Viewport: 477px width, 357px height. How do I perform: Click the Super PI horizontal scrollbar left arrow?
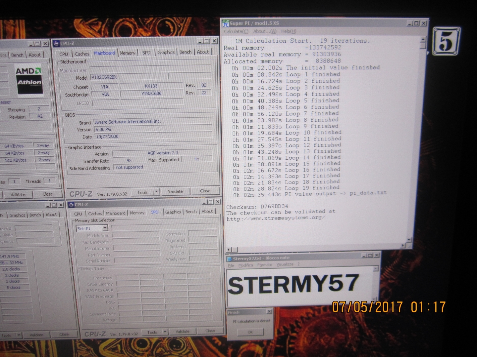pos(229,249)
